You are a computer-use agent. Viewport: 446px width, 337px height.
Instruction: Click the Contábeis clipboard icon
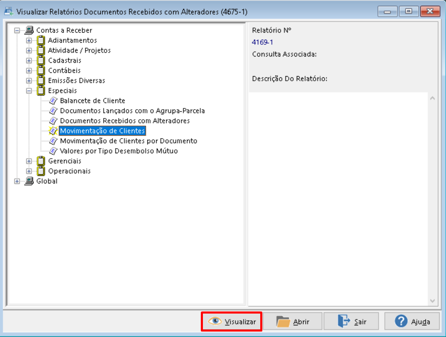point(41,70)
